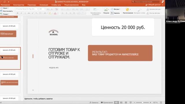Click the 'ГОТОВИМ ТОВАР К ОТГРУЗКЕ' heading text
Screen dimensions: 185x104
click(x=64, y=53)
